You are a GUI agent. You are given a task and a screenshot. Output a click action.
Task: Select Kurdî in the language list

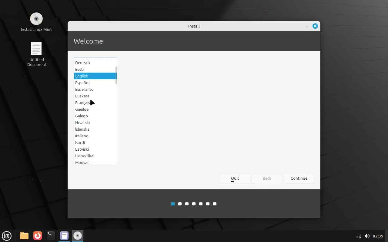(x=95, y=142)
